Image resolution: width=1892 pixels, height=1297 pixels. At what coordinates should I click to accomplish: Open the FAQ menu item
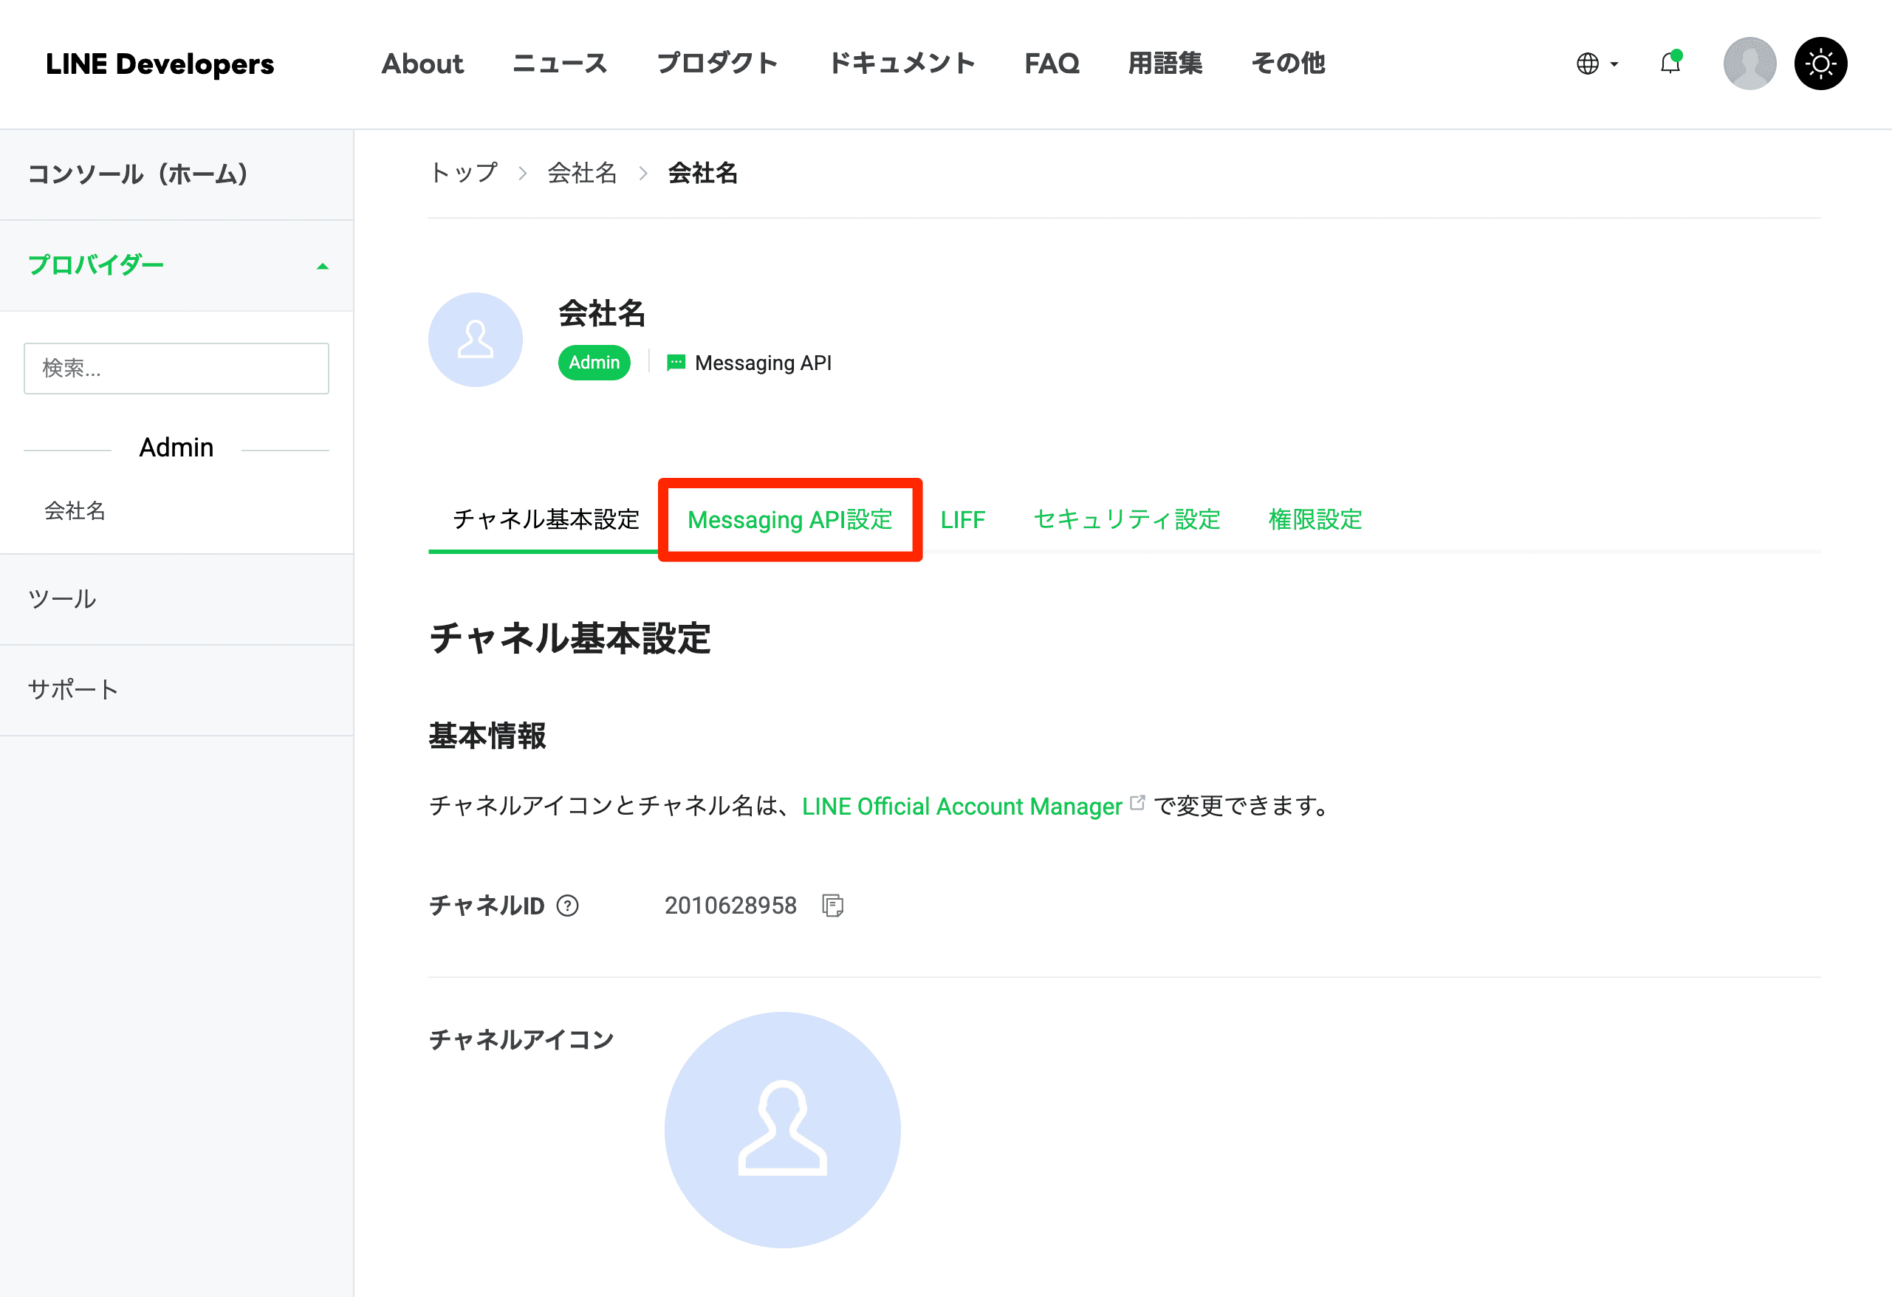coord(1052,64)
